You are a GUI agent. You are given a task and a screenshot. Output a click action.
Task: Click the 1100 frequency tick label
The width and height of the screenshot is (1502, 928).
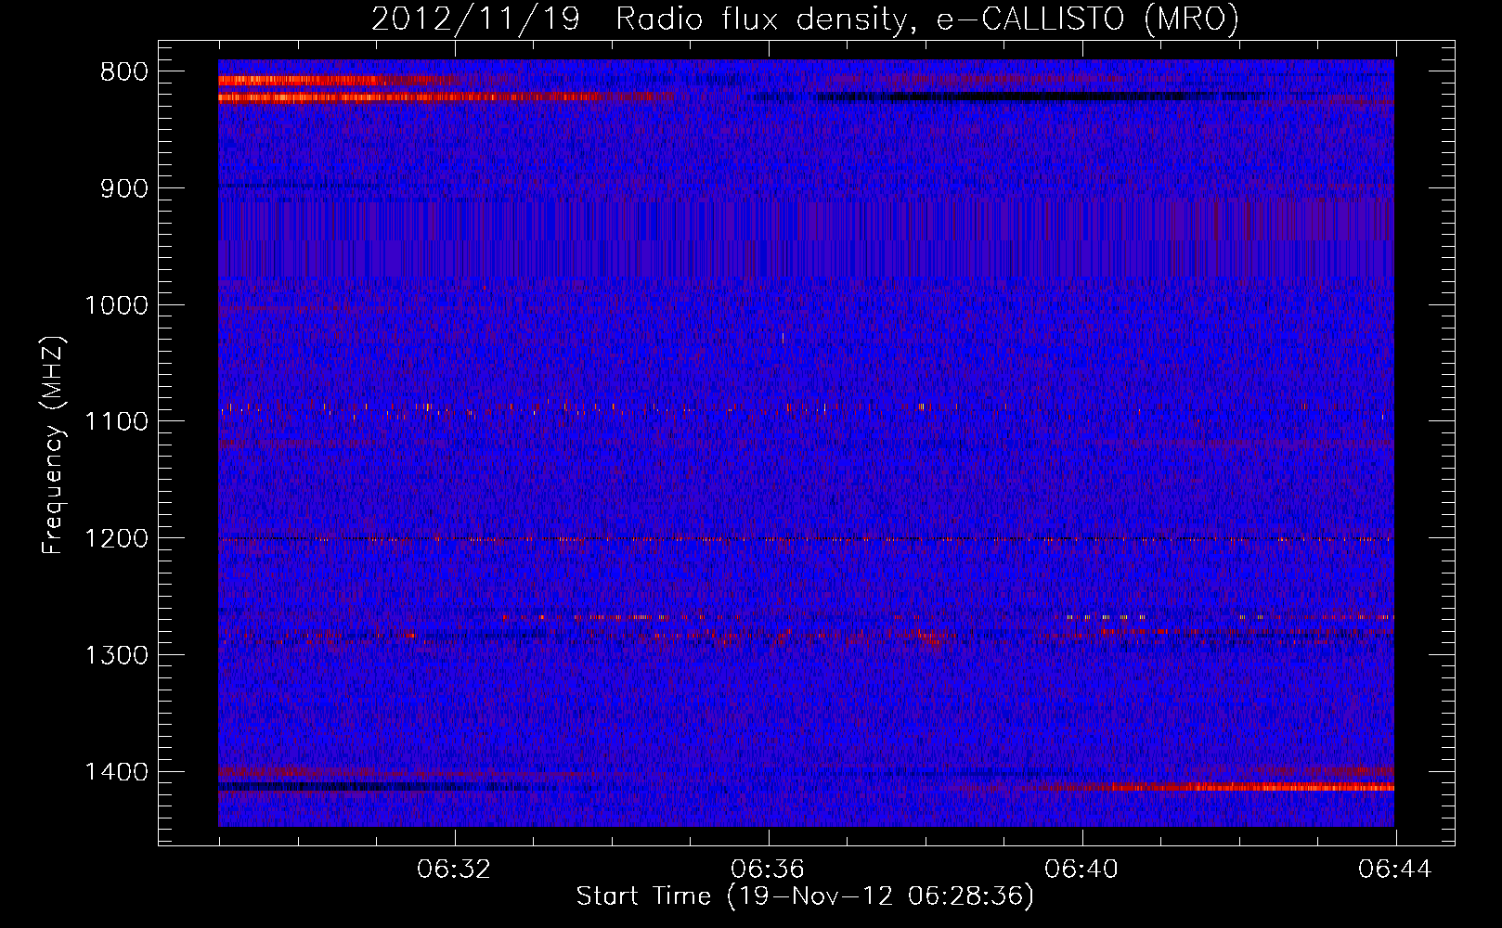(x=116, y=421)
